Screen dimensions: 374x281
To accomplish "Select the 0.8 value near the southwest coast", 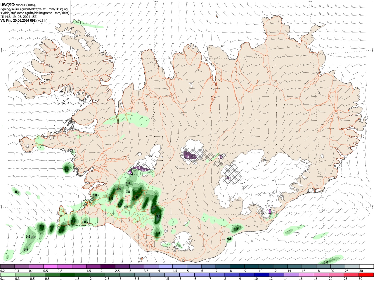I will (x=95, y=196).
